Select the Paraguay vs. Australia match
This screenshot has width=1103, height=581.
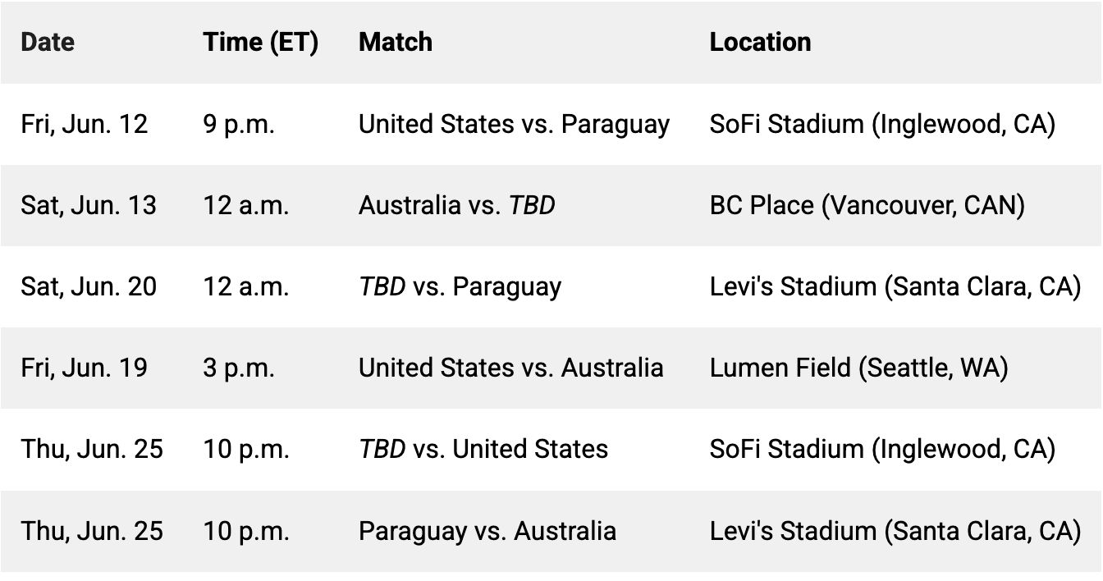pos(487,530)
